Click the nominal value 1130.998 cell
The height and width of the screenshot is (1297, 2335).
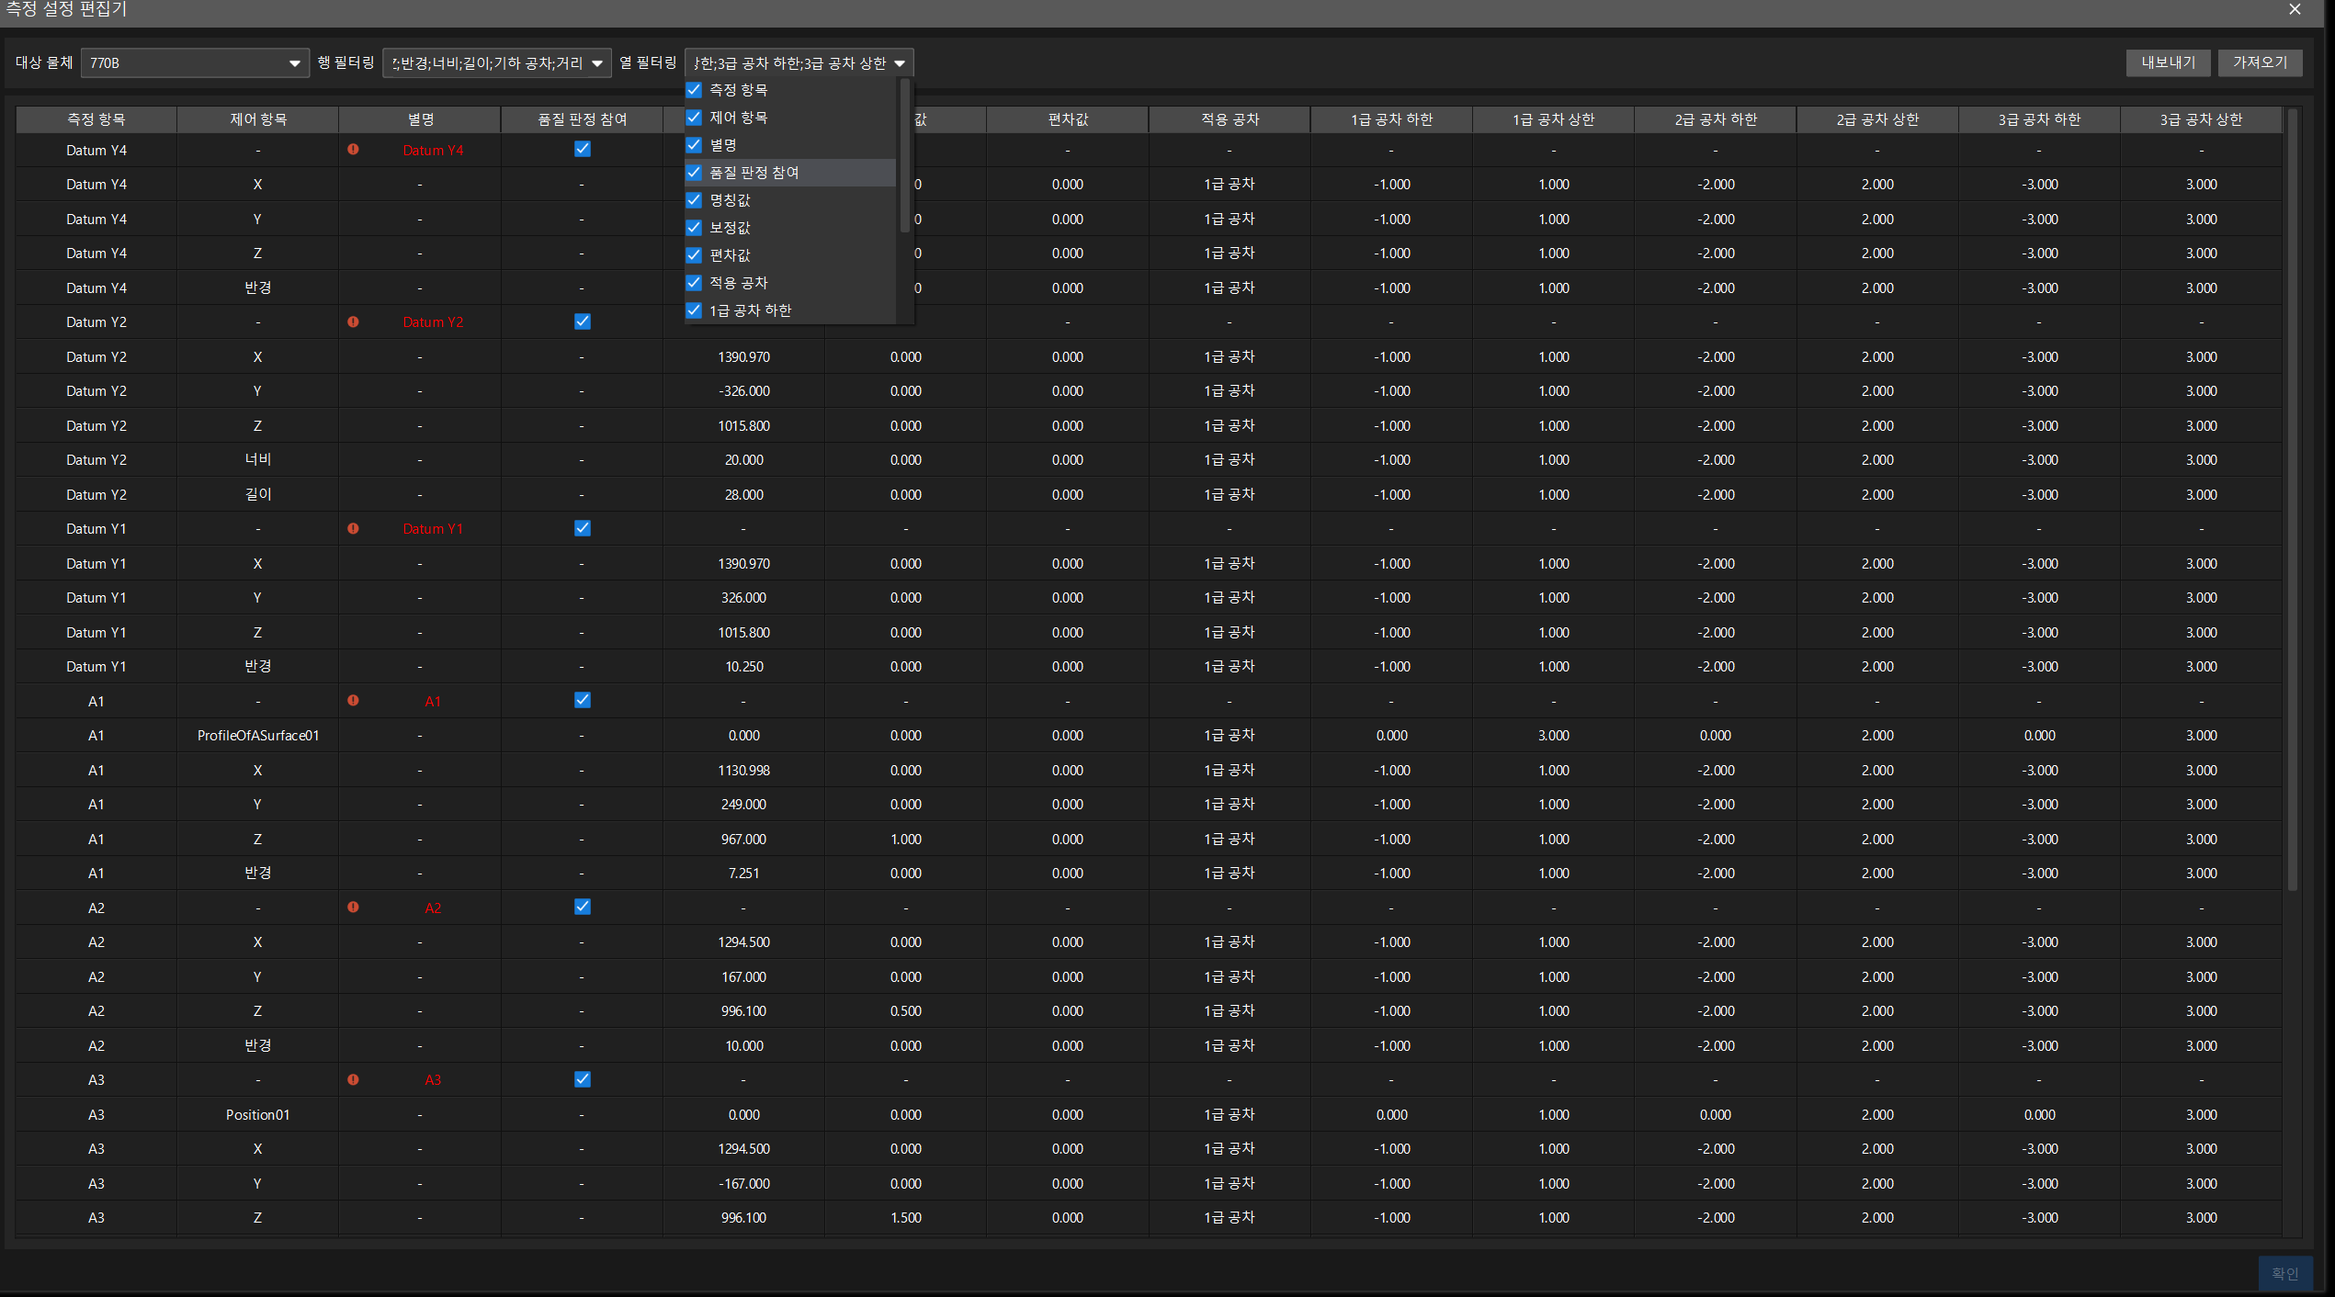(744, 771)
